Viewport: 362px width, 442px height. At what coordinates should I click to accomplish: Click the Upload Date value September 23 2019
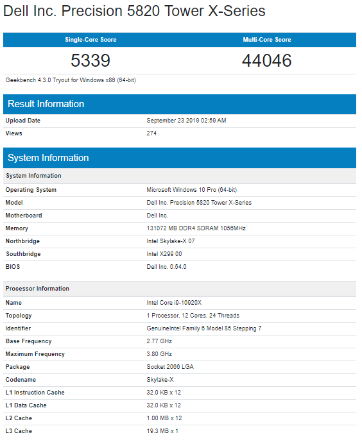click(x=186, y=121)
